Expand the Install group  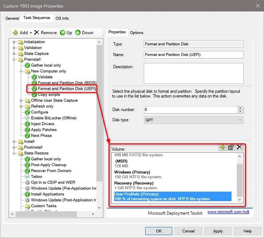14,142
